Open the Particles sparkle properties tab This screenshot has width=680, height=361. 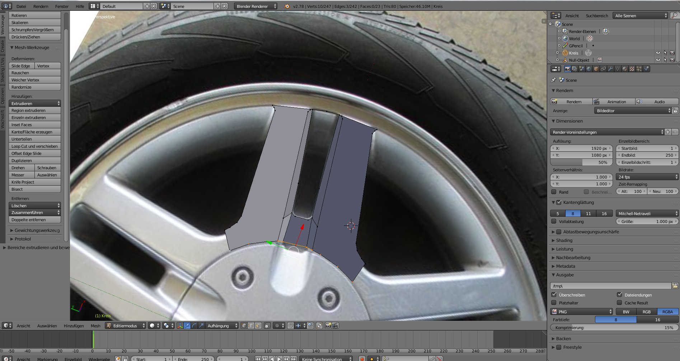pyautogui.click(x=639, y=69)
